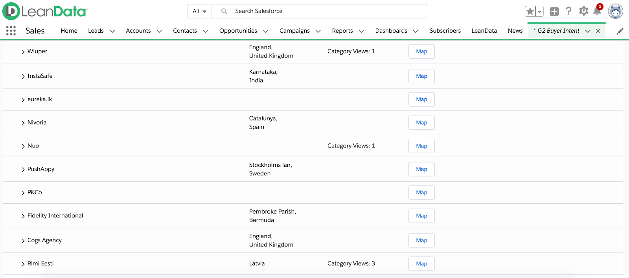Screen dimensions: 629x278
Task: Open the App Launcher grid icon
Action: point(11,31)
